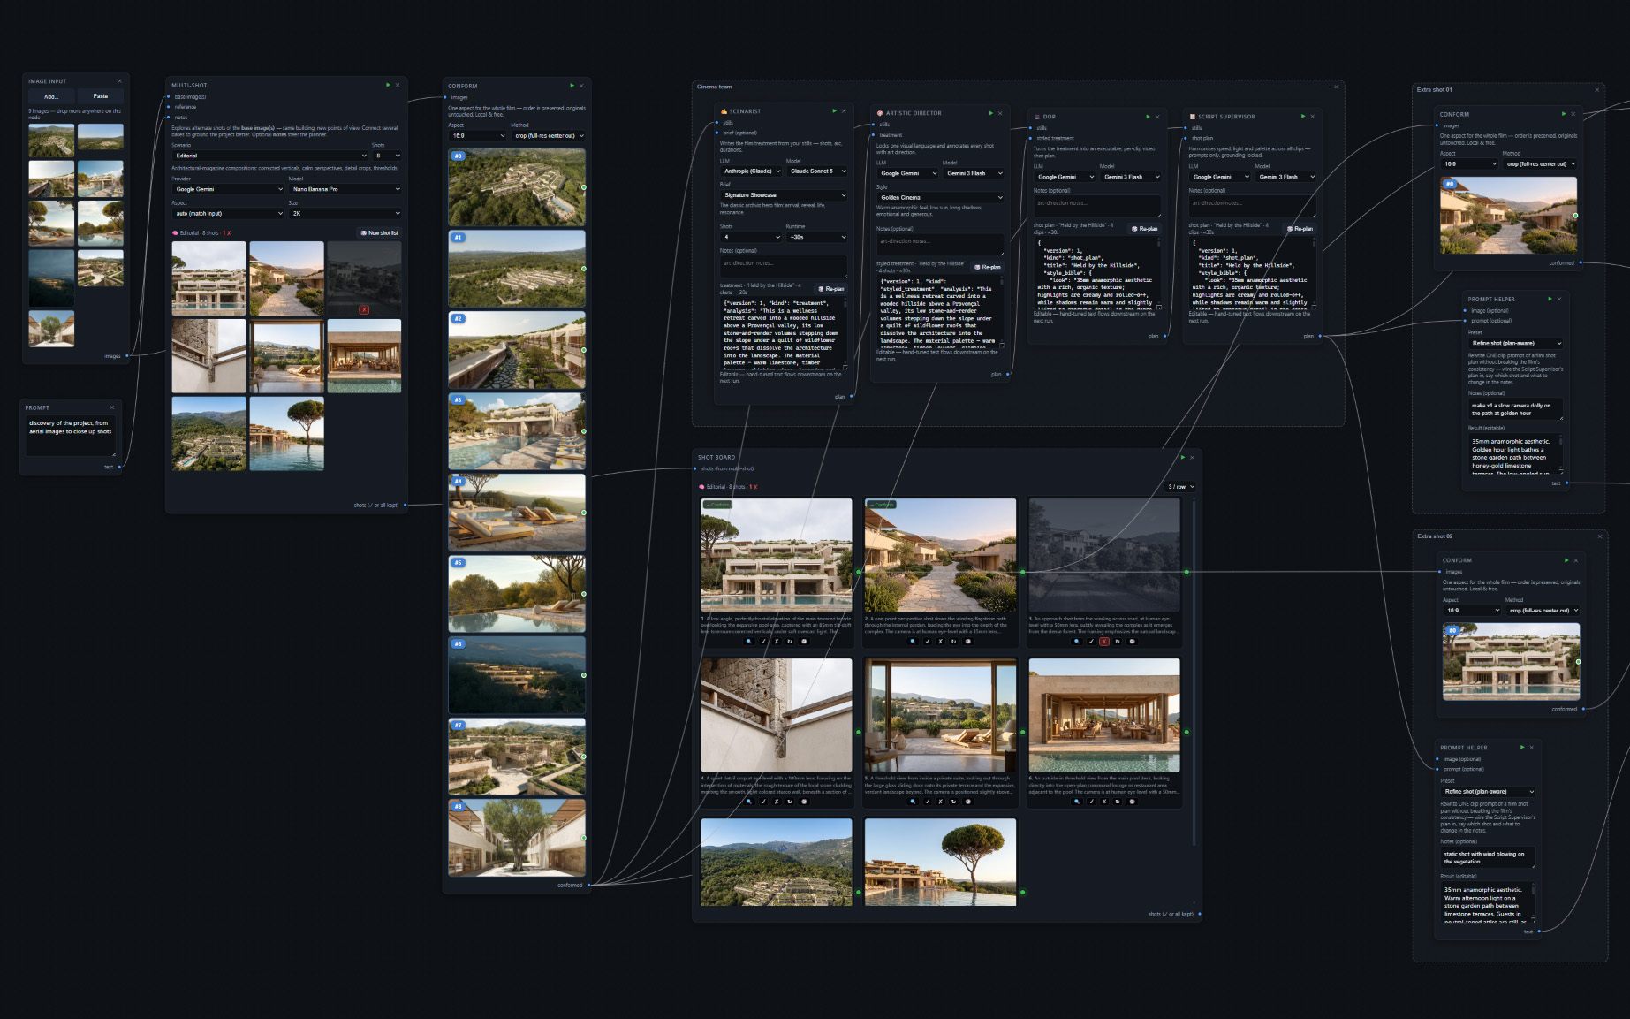Click the Multi-Shot 'images' output port on Image Input
This screenshot has height=1019, width=1630.
pos(127,356)
